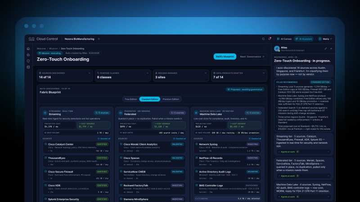Uncheck Network Syslog source

click(x=197, y=144)
